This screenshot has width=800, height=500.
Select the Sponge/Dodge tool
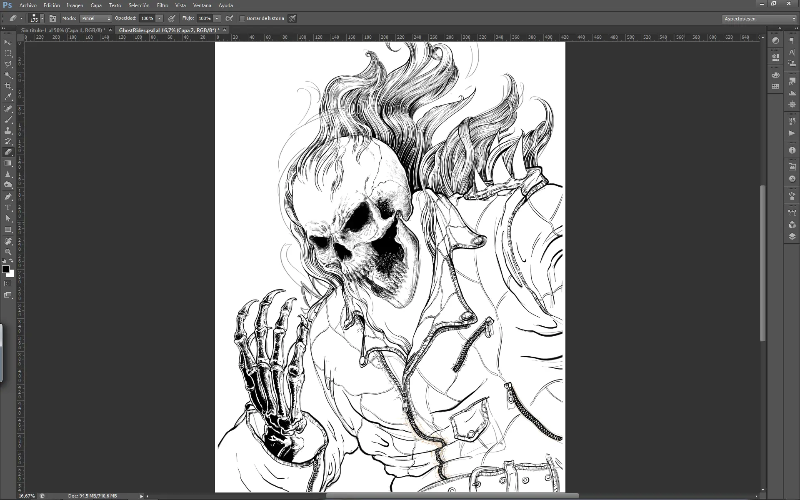coord(8,185)
